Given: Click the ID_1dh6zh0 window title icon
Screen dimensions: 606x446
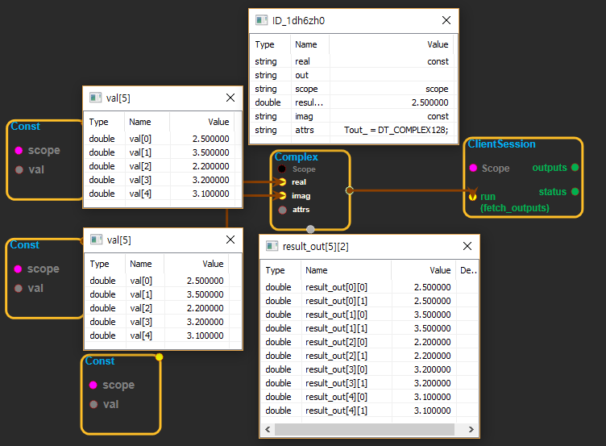Looking at the screenshot, I should pyautogui.click(x=261, y=20).
